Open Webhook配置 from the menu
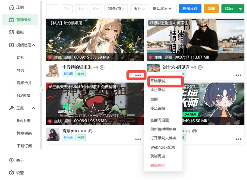 tap(163, 147)
